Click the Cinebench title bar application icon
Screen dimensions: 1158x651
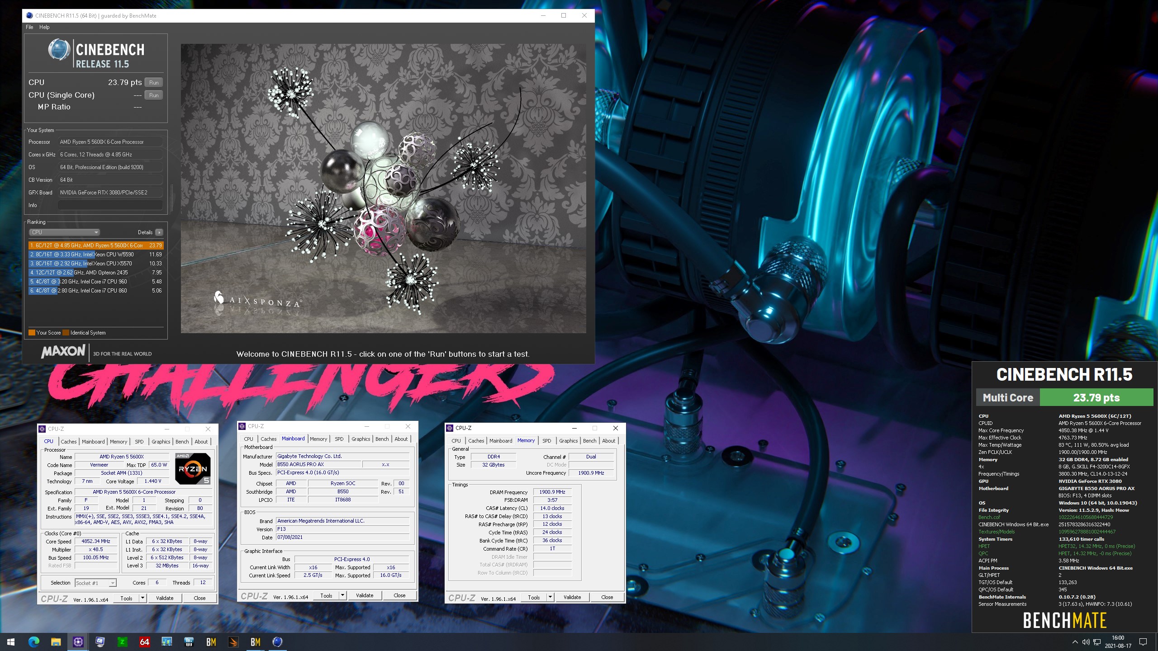click(x=29, y=15)
